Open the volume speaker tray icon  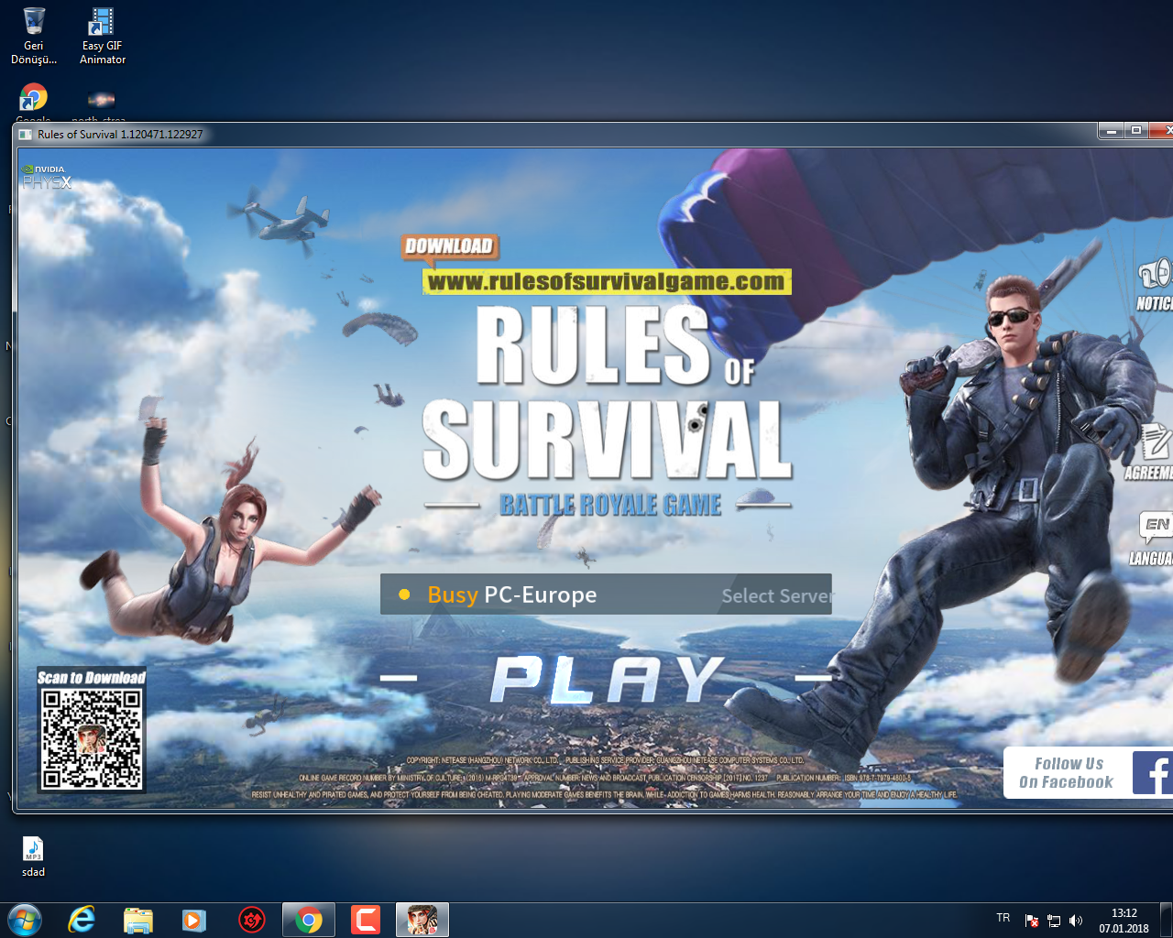pyautogui.click(x=1076, y=921)
